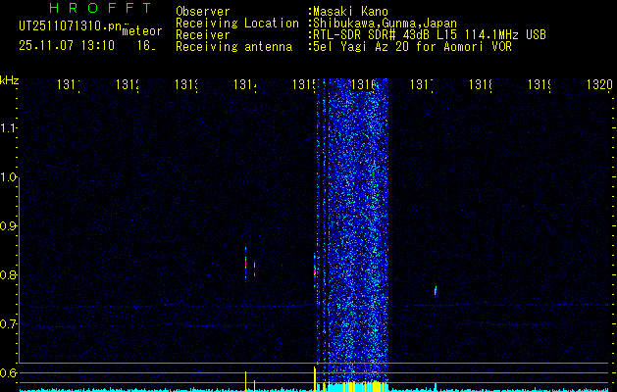Viewport: 617px width, 392px height.
Task: Click the HROFFT title text
Action: coord(101,8)
